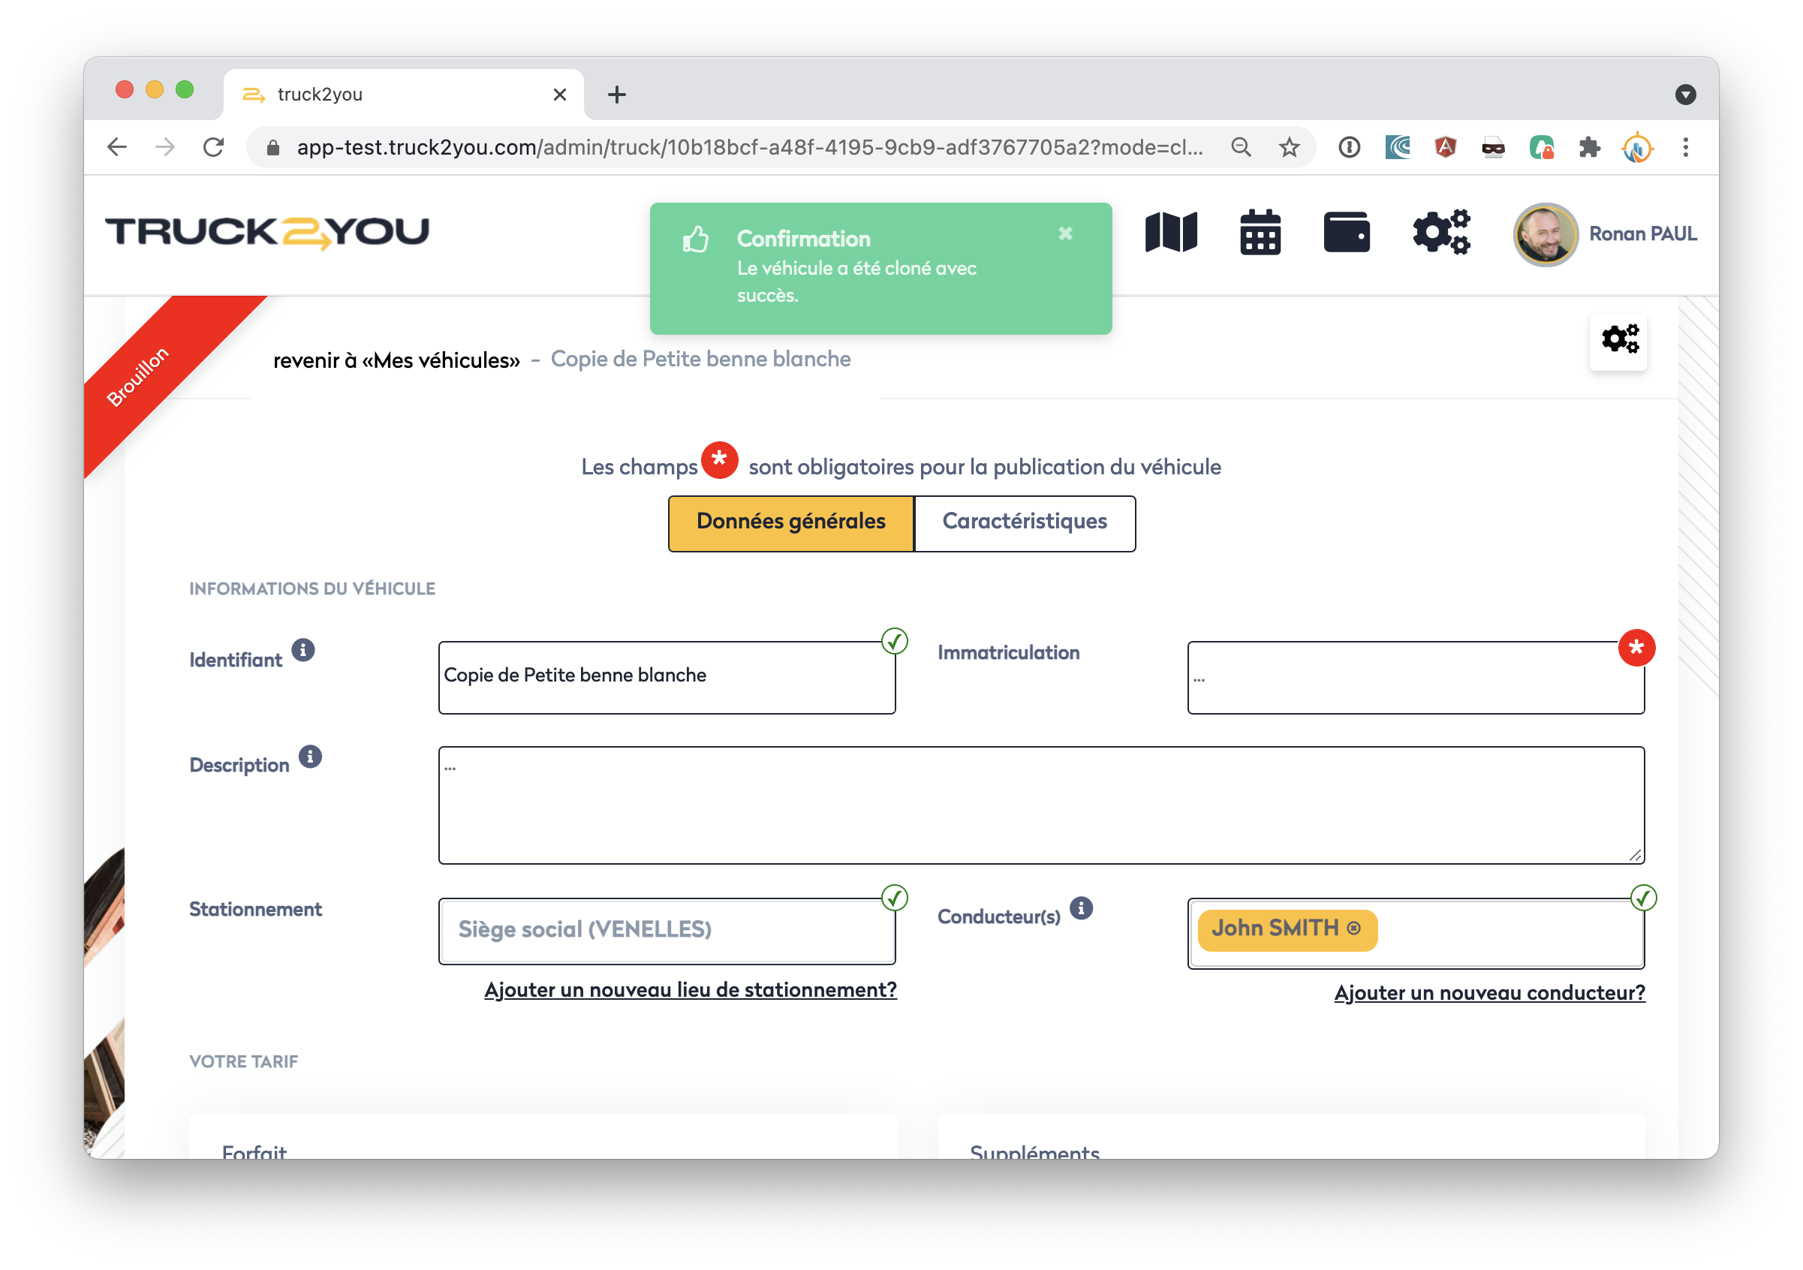The image size is (1803, 1270).
Task: Show info tooltip next to Identifiant
Action: point(303,650)
